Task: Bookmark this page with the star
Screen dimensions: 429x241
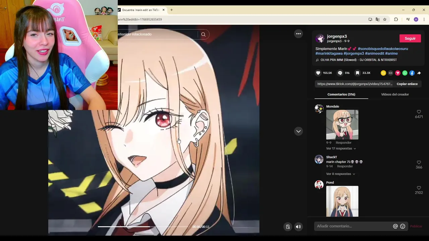Action: [385, 19]
